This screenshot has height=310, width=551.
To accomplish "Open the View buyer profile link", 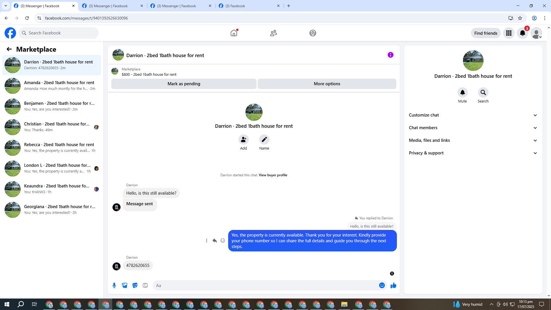I will [273, 175].
